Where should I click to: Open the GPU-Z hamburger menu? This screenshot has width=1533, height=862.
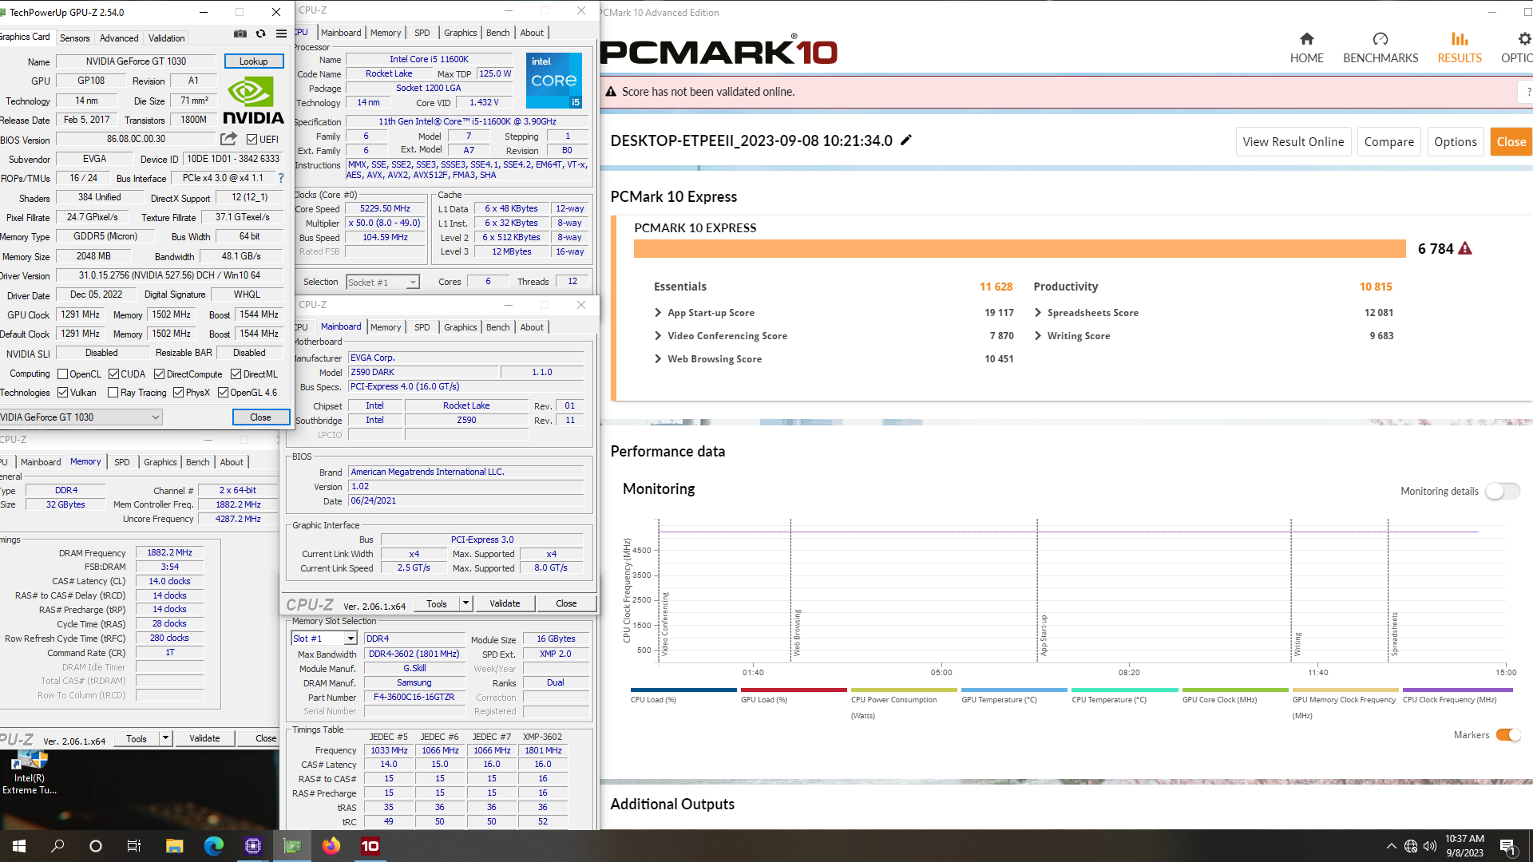281,34
